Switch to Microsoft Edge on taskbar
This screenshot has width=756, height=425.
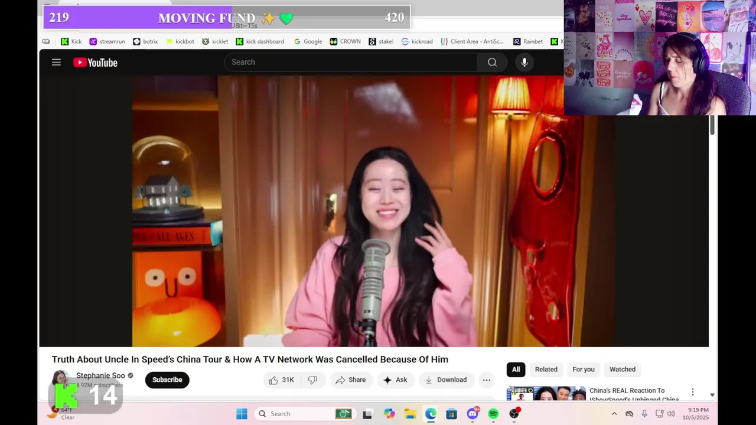point(431,414)
